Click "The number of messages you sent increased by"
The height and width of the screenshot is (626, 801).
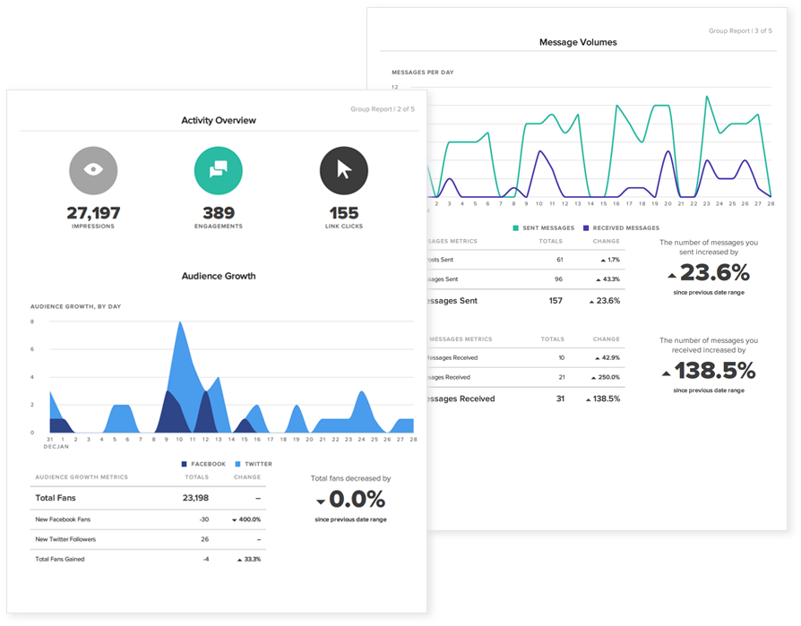(709, 248)
